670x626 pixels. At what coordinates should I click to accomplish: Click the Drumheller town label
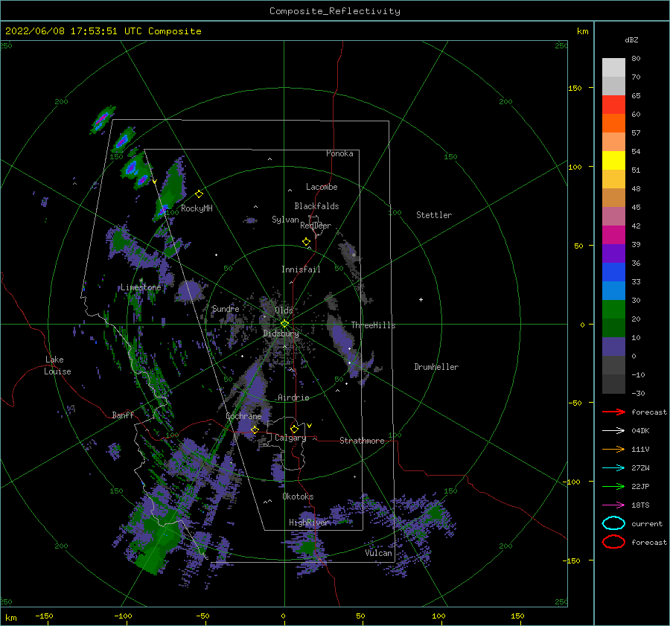[x=436, y=367]
